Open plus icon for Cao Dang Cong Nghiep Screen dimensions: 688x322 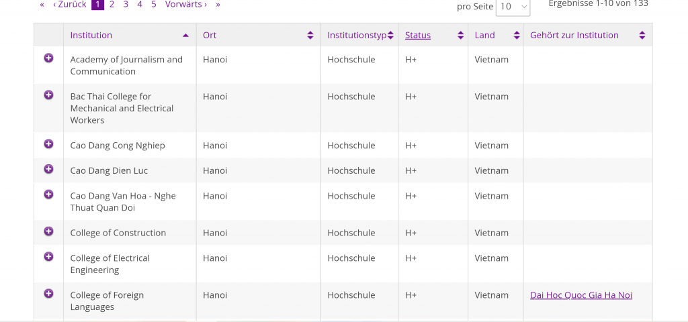(48, 144)
